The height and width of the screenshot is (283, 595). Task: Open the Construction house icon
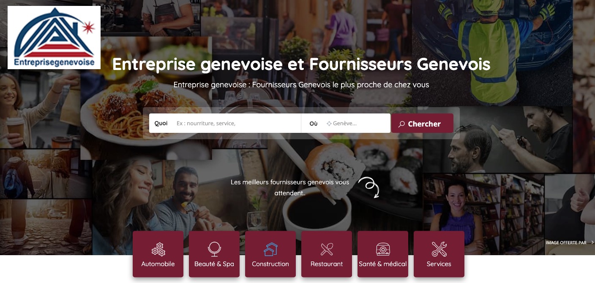click(x=270, y=249)
